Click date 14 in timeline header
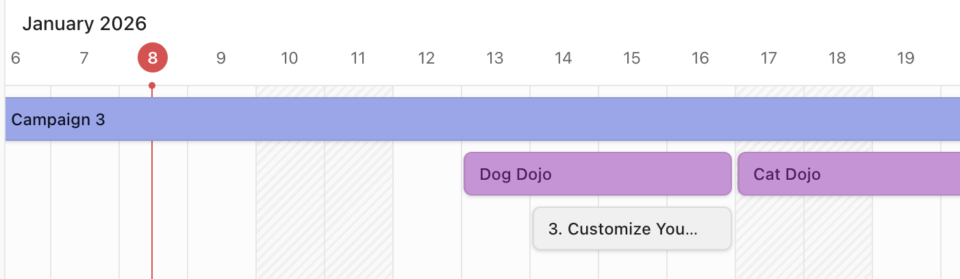 tap(564, 58)
